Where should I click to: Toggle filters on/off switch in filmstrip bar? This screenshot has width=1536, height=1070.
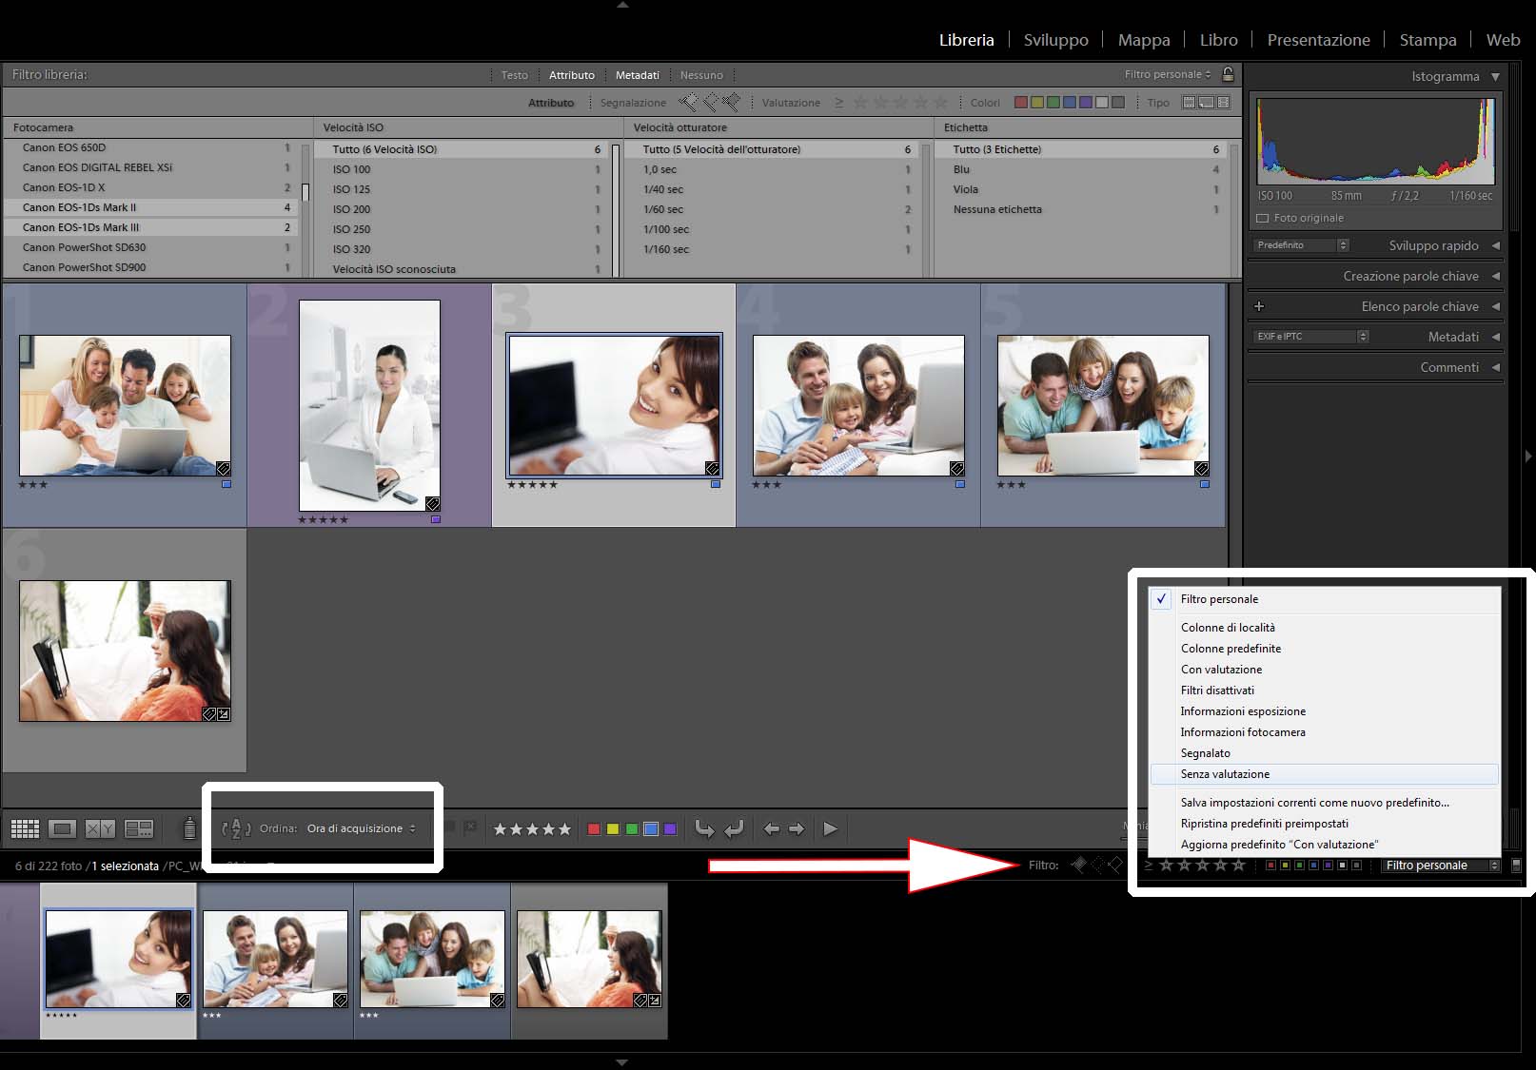(1516, 866)
